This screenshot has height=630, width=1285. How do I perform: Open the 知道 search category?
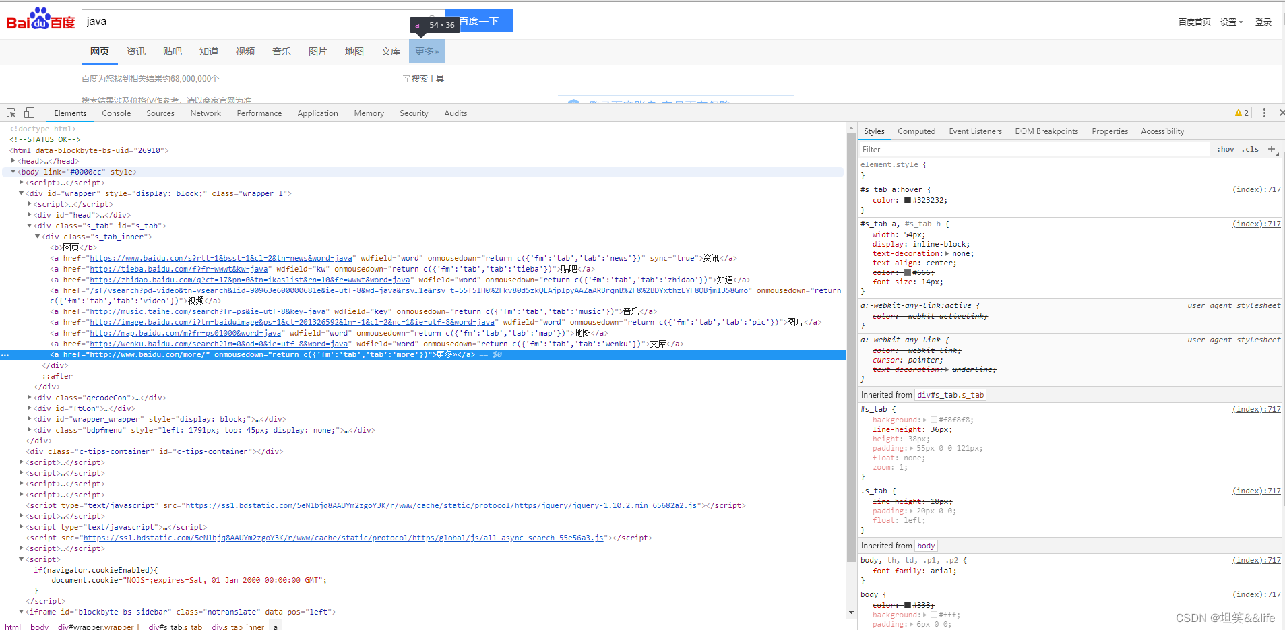click(x=209, y=51)
